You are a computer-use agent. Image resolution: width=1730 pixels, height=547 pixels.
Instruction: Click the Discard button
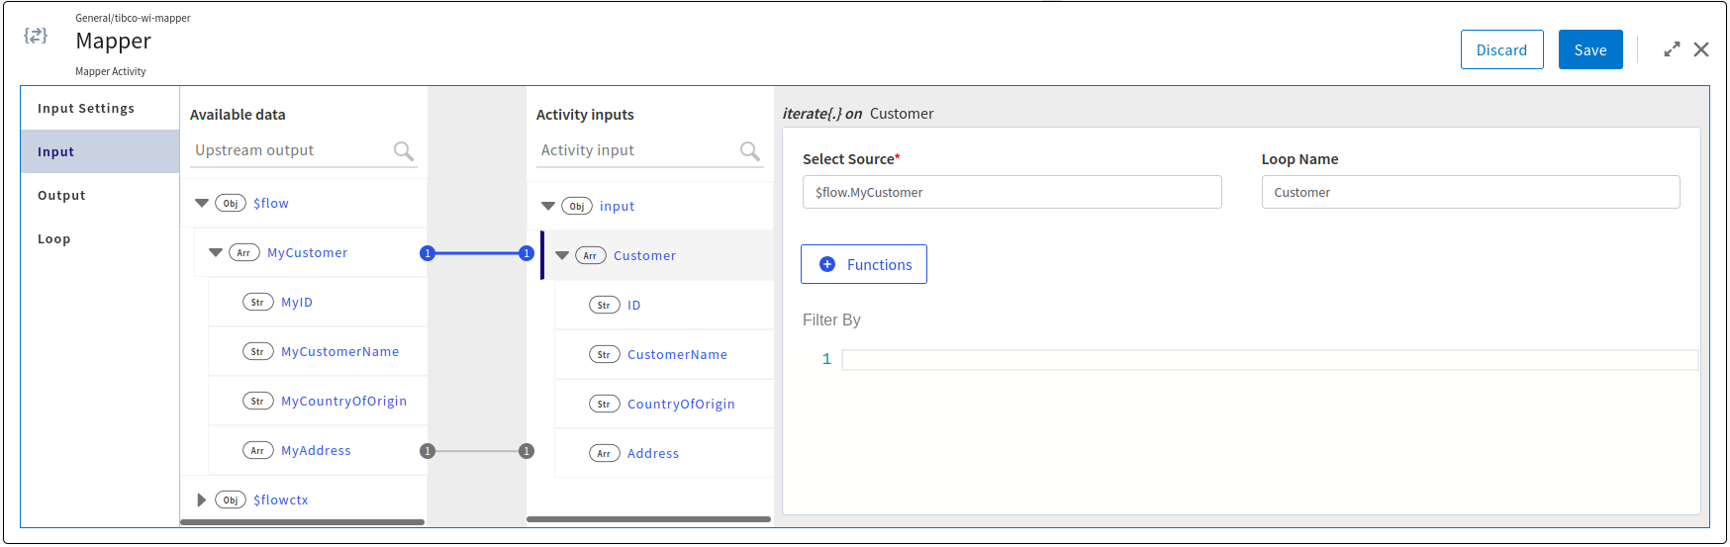1501,49
